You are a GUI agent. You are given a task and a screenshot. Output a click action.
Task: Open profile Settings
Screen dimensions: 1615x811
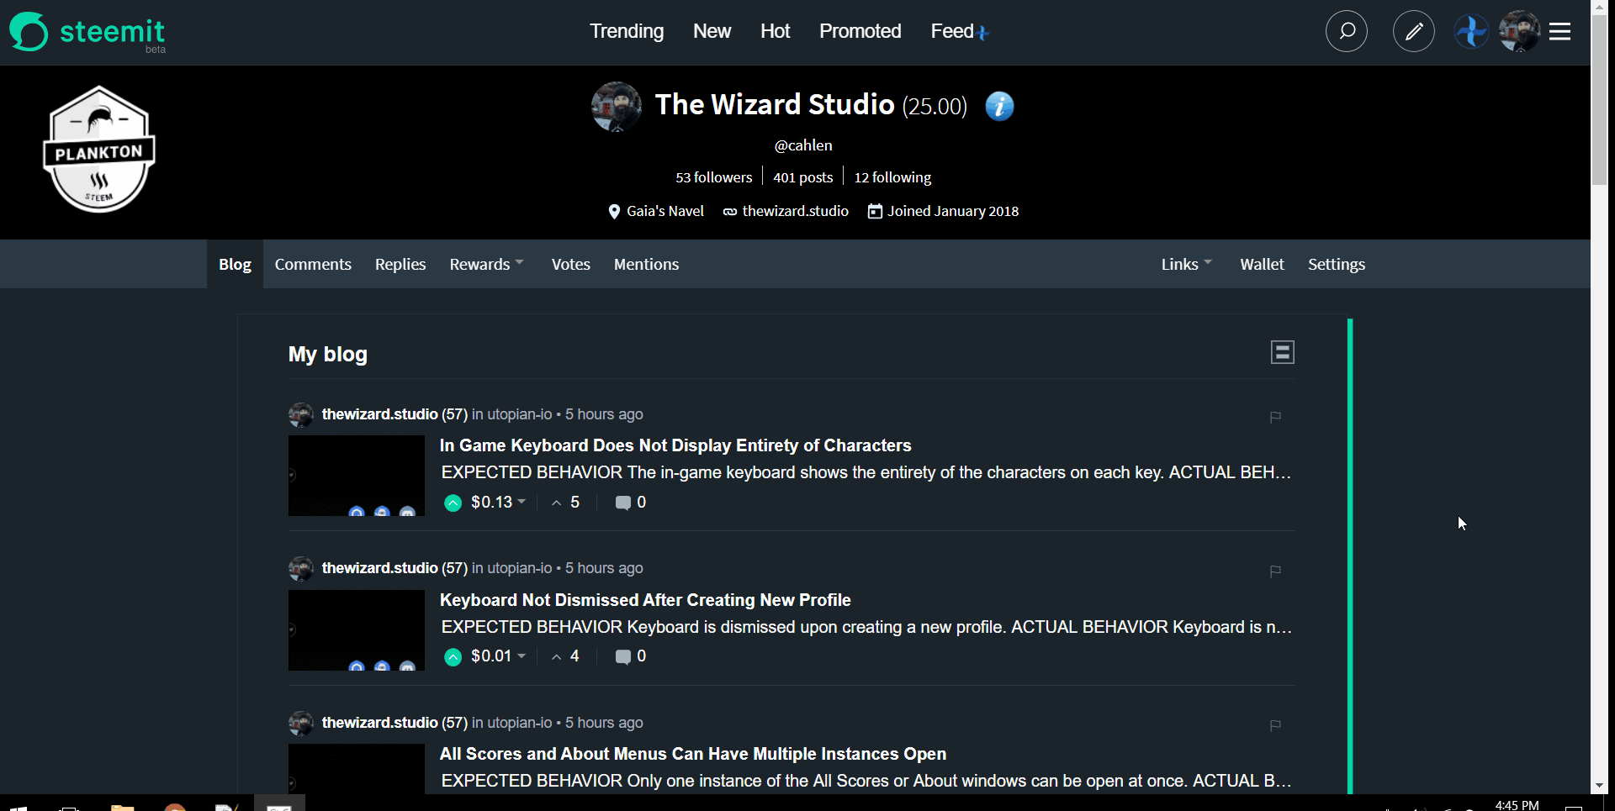[1337, 265]
